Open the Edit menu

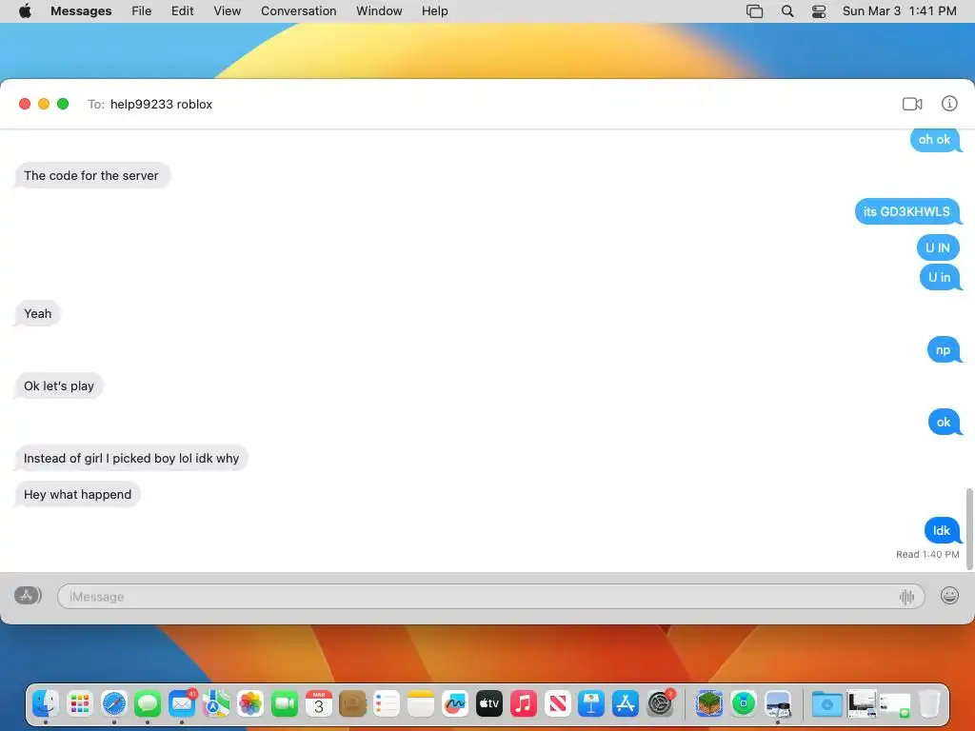[182, 11]
